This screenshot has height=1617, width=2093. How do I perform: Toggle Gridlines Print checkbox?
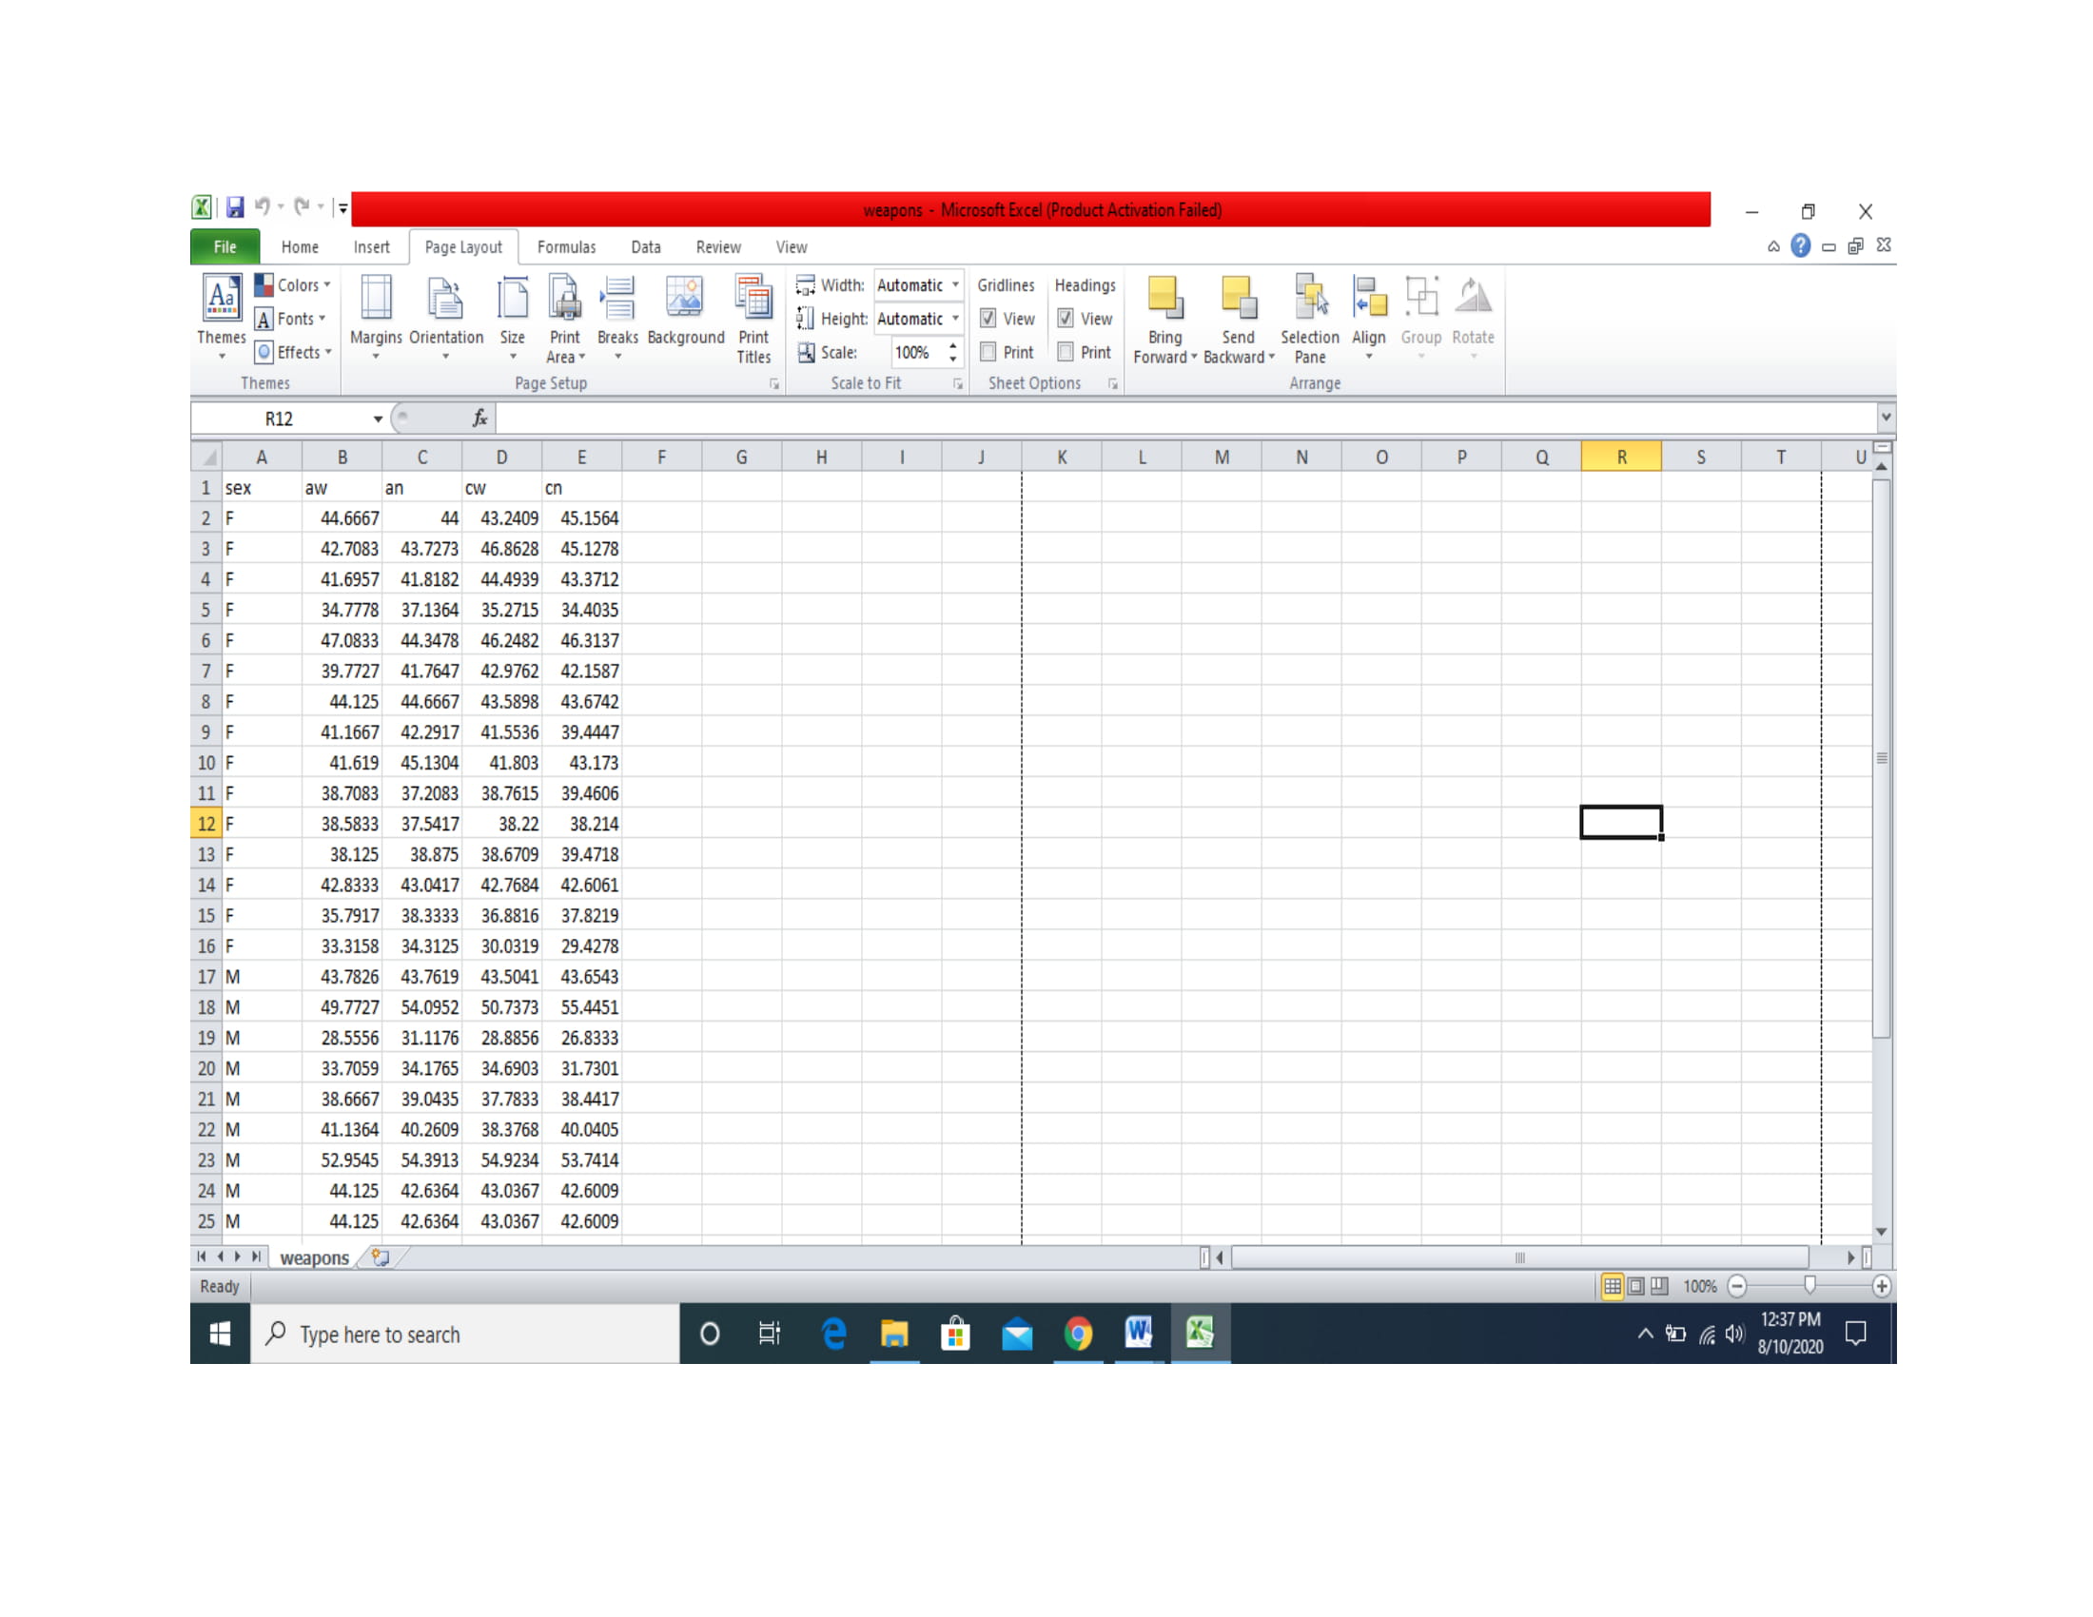(988, 353)
